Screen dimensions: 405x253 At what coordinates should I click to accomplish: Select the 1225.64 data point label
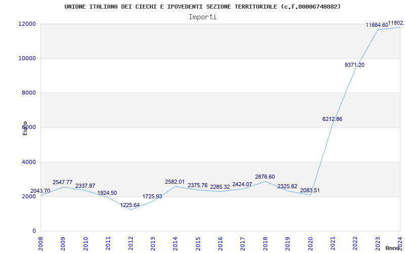[130, 205]
